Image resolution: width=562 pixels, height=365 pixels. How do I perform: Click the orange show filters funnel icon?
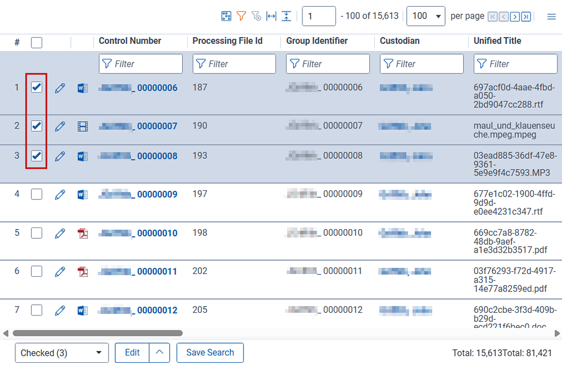pos(241,16)
